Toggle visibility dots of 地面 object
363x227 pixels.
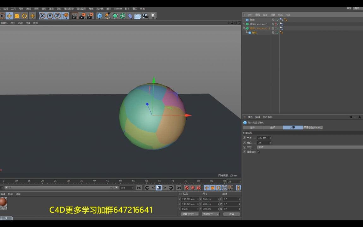point(276,20)
